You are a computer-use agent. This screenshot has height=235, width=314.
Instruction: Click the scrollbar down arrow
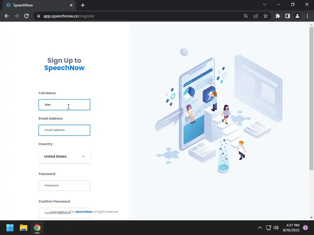[x=311, y=218]
